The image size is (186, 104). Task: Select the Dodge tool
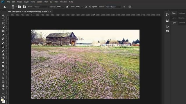[x=3, y=66]
